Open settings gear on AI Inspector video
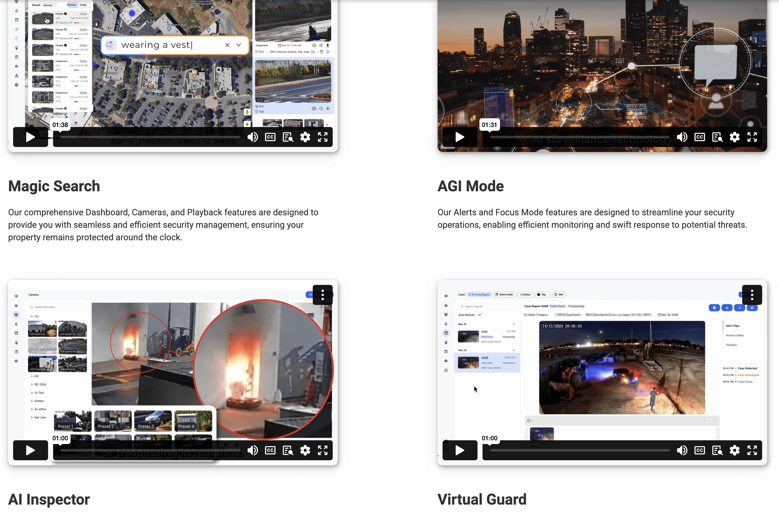This screenshot has width=779, height=513. [x=305, y=451]
